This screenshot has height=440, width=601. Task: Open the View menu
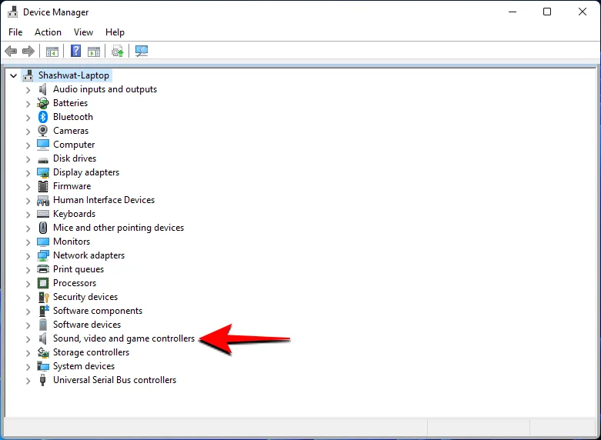pyautogui.click(x=83, y=32)
